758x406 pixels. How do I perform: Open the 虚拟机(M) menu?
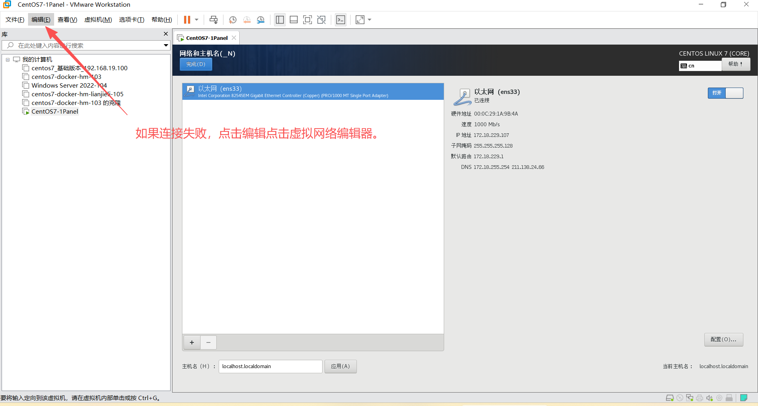click(98, 20)
